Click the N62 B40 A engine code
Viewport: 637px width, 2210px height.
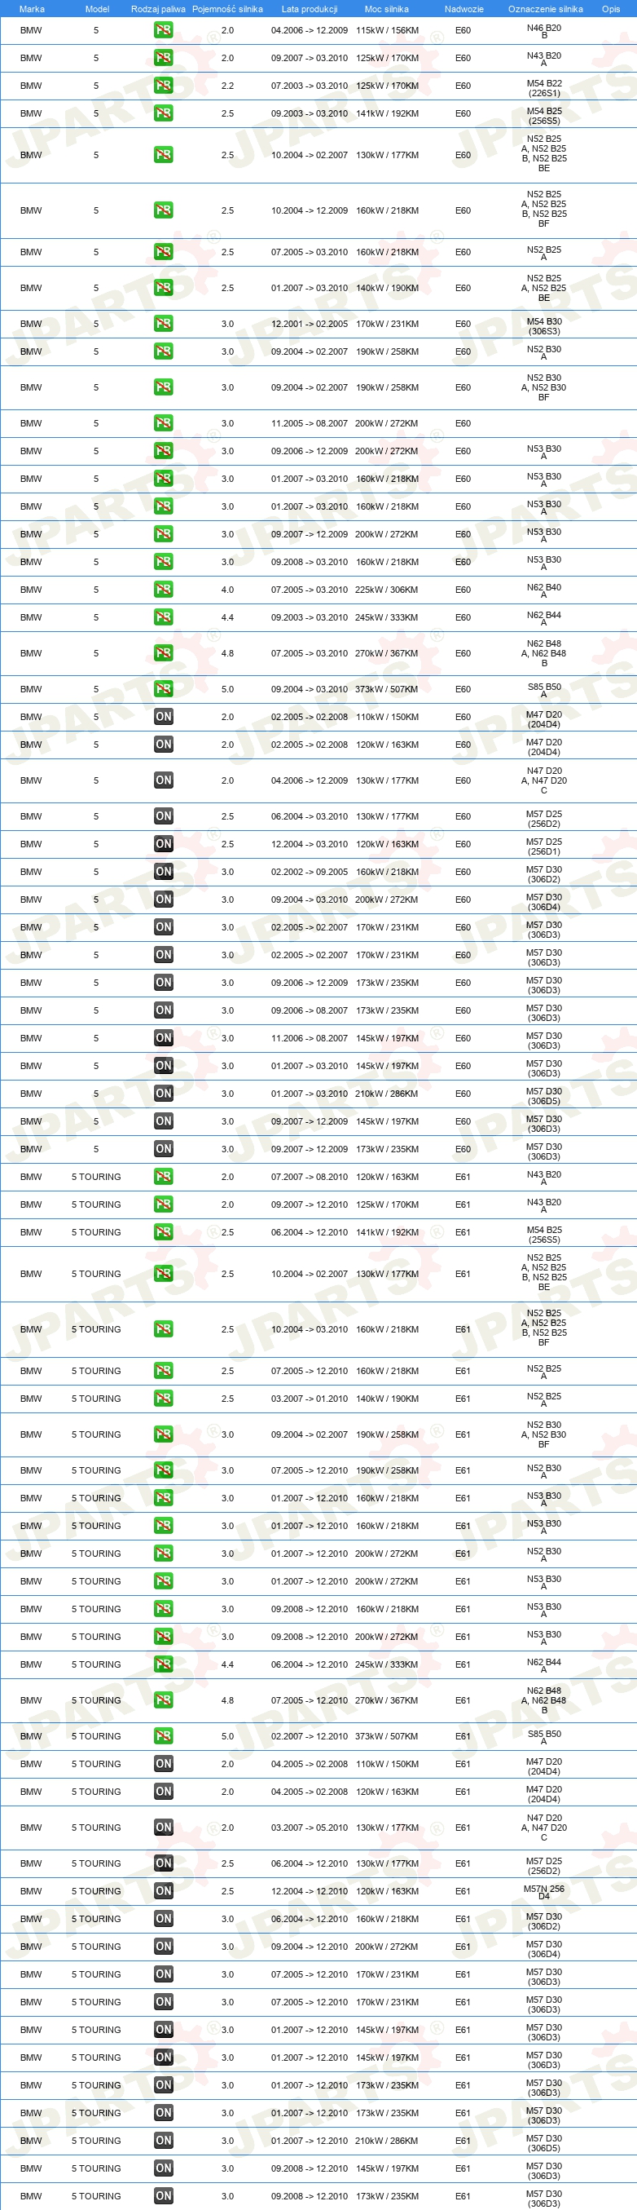coord(543,591)
